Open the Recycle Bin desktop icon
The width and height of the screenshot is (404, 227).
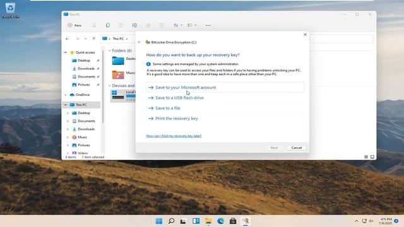pyautogui.click(x=10, y=10)
